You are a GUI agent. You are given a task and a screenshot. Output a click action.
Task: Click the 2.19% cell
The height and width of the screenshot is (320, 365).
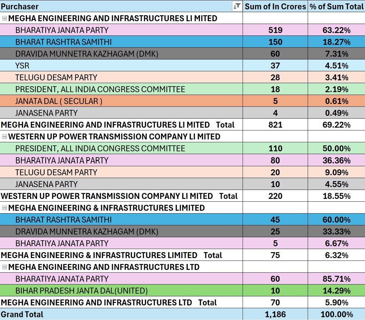[x=336, y=89]
